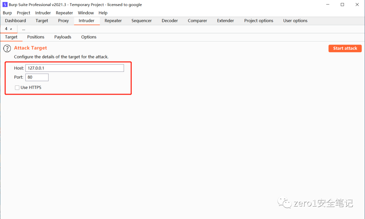The image size is (365, 219).
Task: Open the Project menu
Action: [x=23, y=13]
